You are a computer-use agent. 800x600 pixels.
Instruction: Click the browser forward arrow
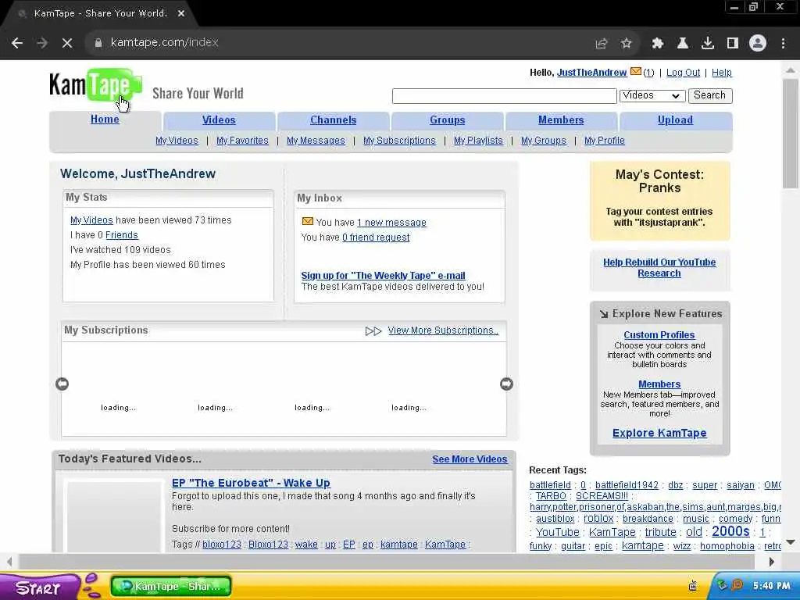(42, 43)
